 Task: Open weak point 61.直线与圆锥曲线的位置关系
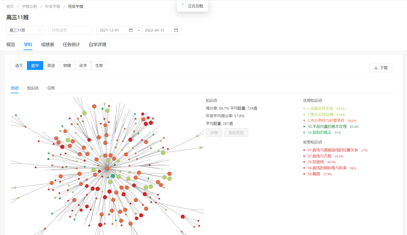333,150
